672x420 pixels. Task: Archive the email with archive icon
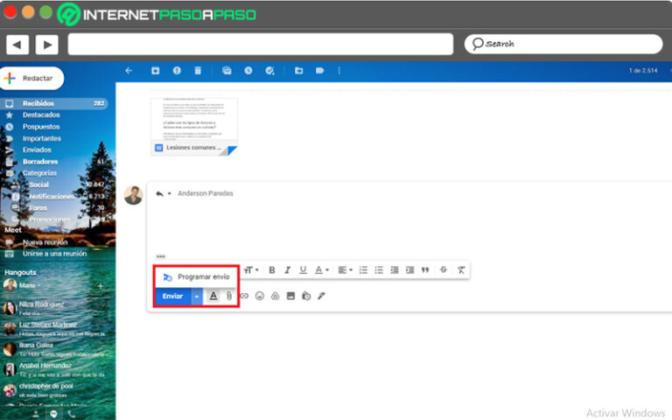(155, 71)
